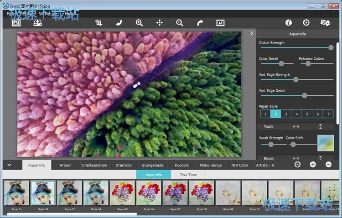Collapse the presets panel chevron

click(9, 165)
